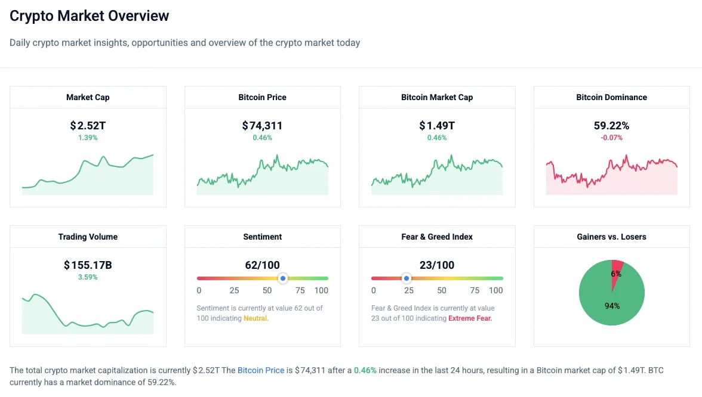Click the Fear & Greed Index heading
Image resolution: width=702 pixels, height=397 pixels.
click(x=437, y=237)
